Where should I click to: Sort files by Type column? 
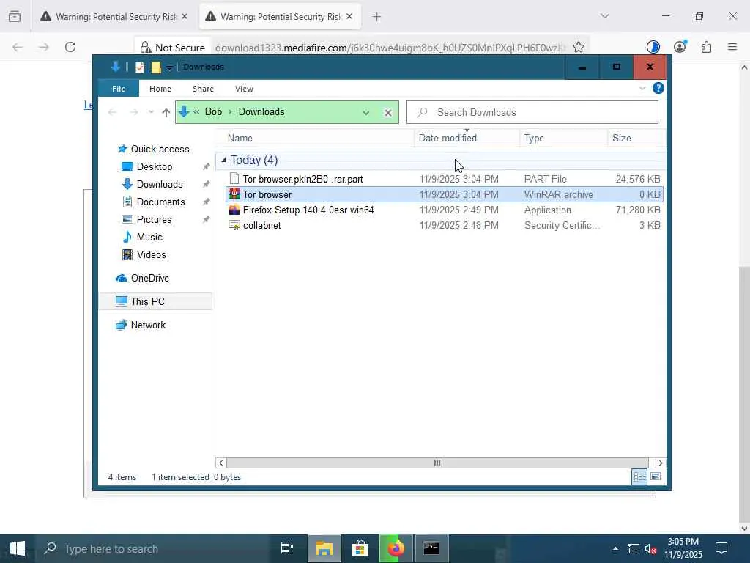(563, 138)
